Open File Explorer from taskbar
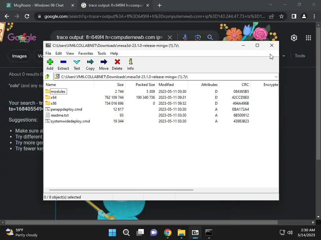This screenshot has width=321, height=240. 182,232
